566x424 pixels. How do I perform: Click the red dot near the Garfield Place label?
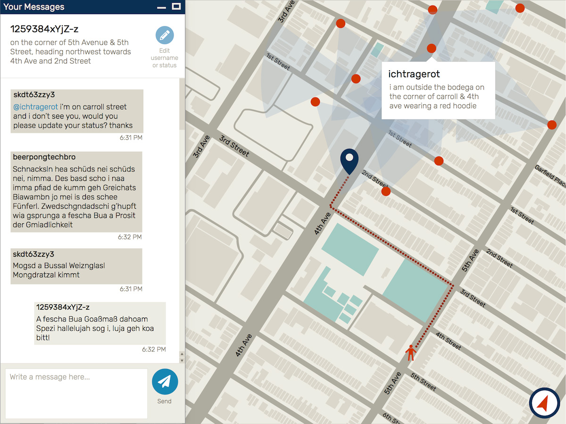coord(551,125)
